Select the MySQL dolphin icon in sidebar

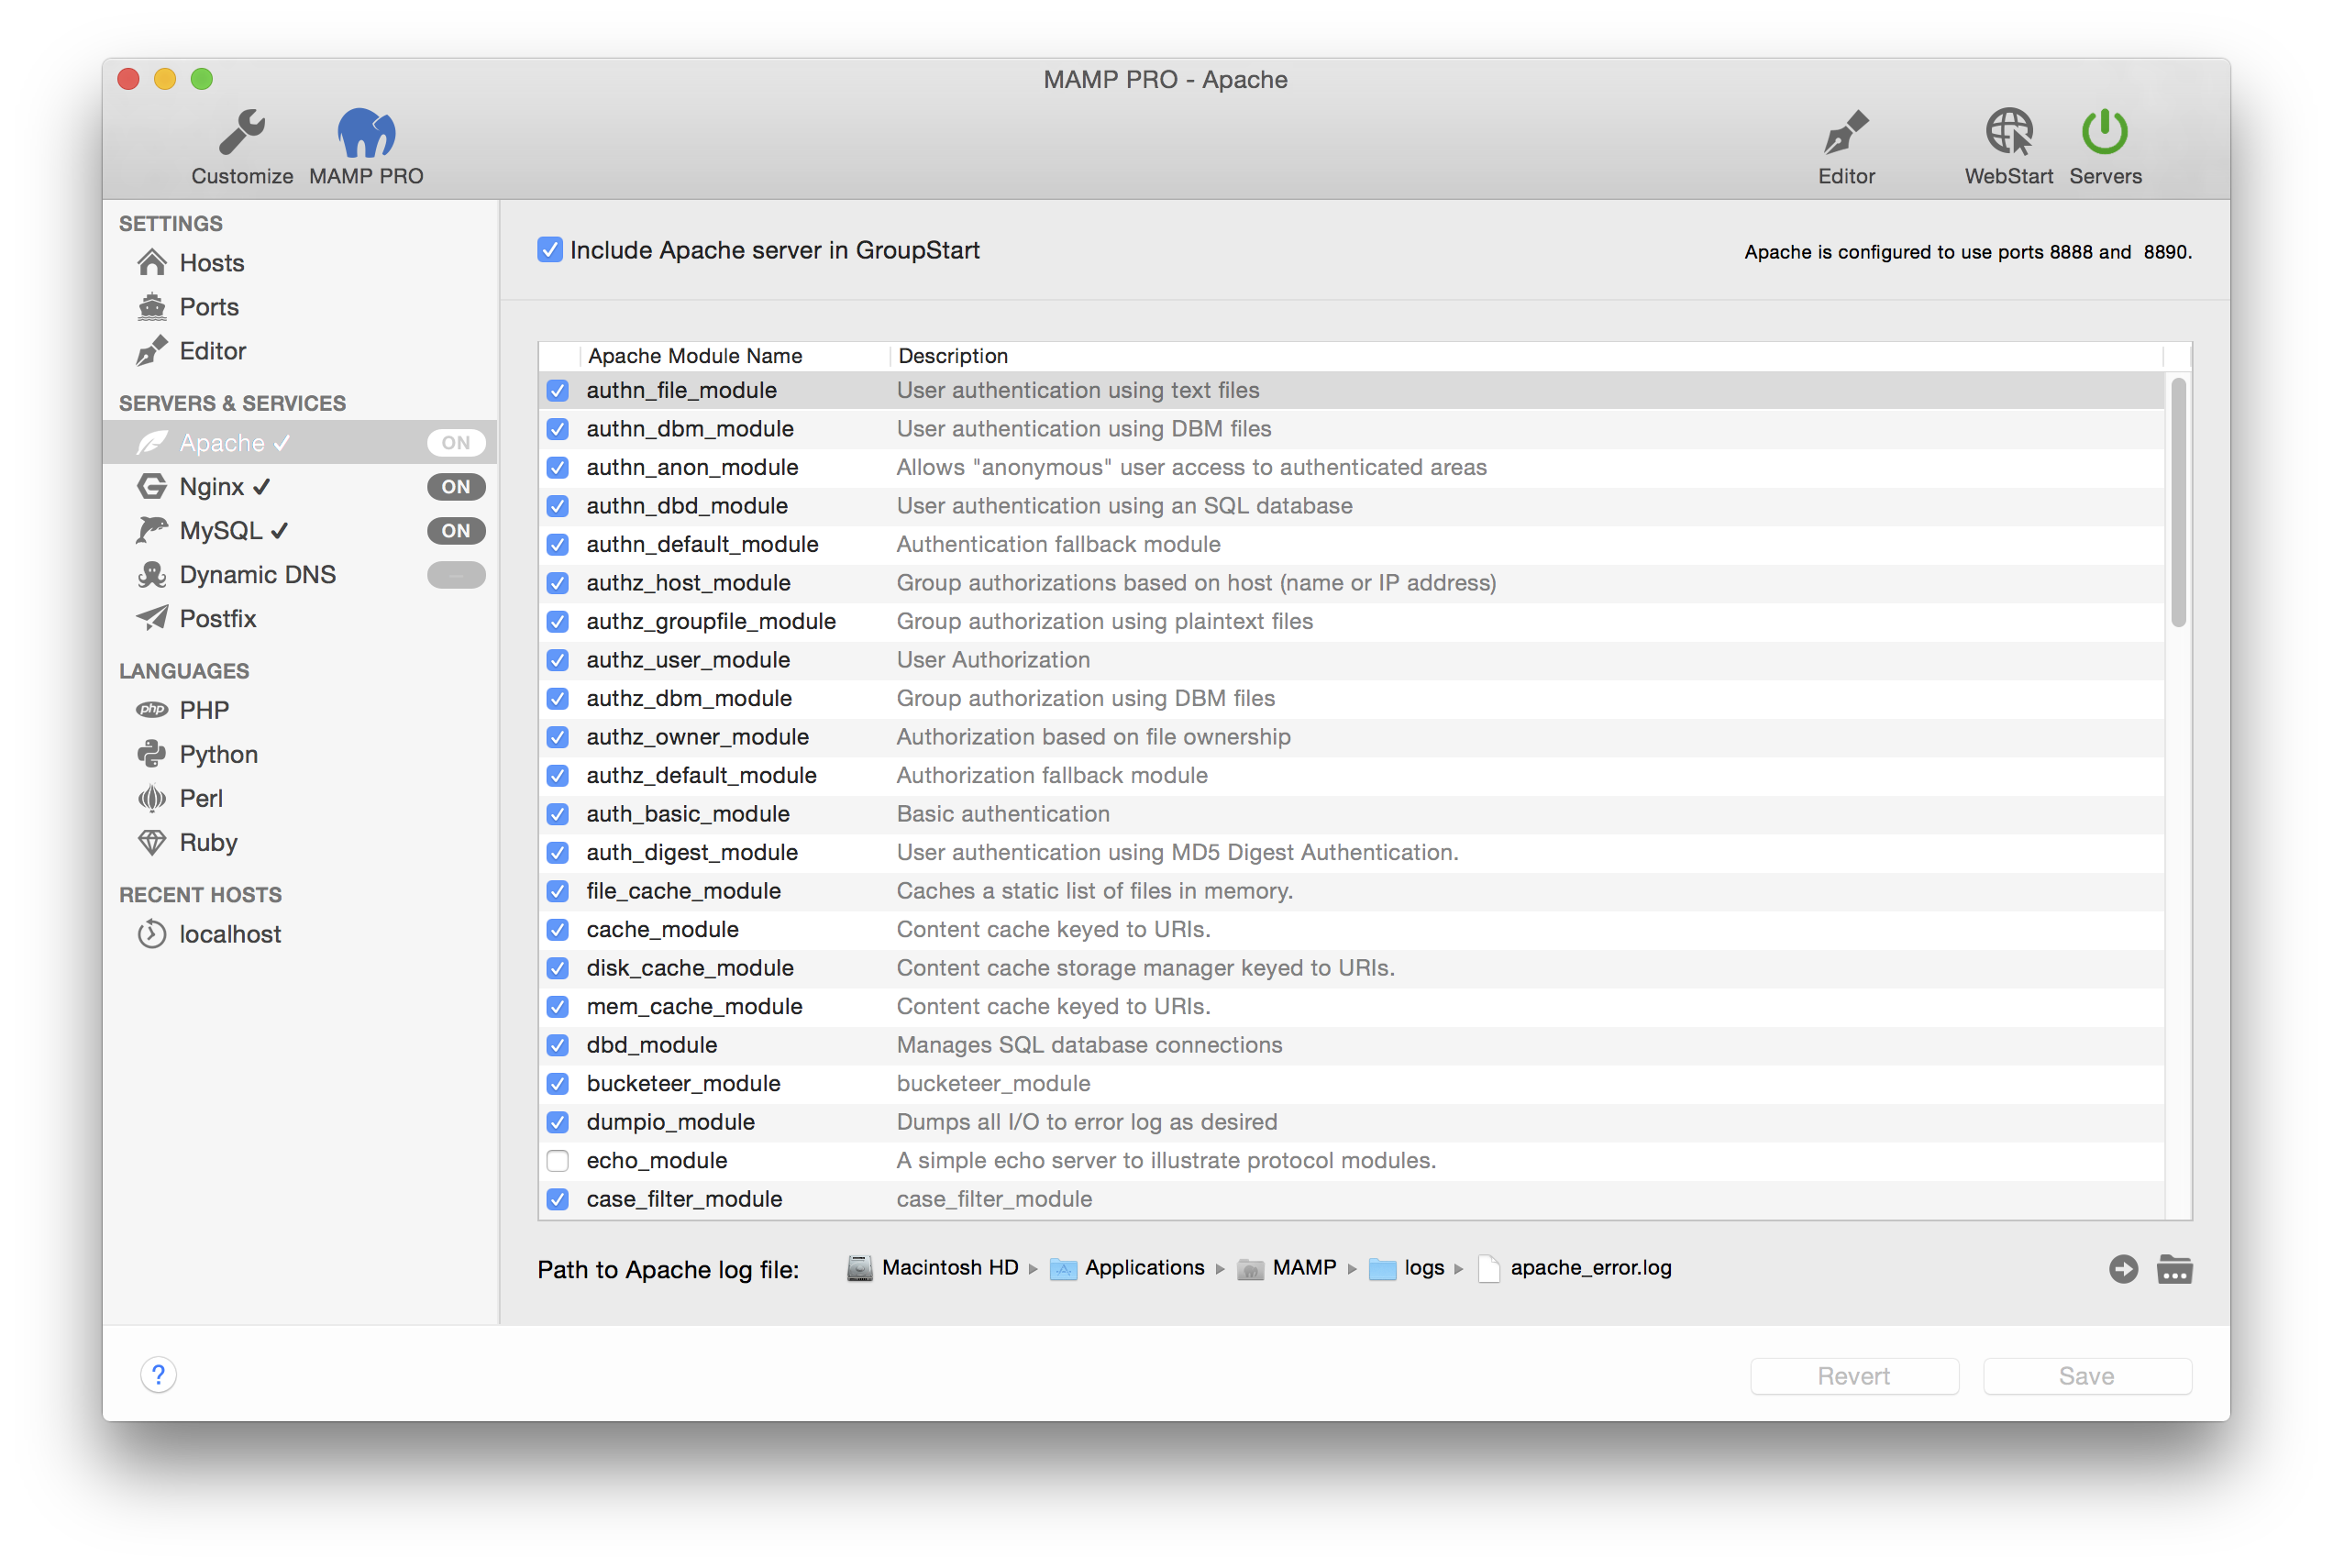click(152, 531)
